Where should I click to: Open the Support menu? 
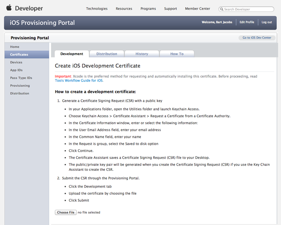point(170,8)
